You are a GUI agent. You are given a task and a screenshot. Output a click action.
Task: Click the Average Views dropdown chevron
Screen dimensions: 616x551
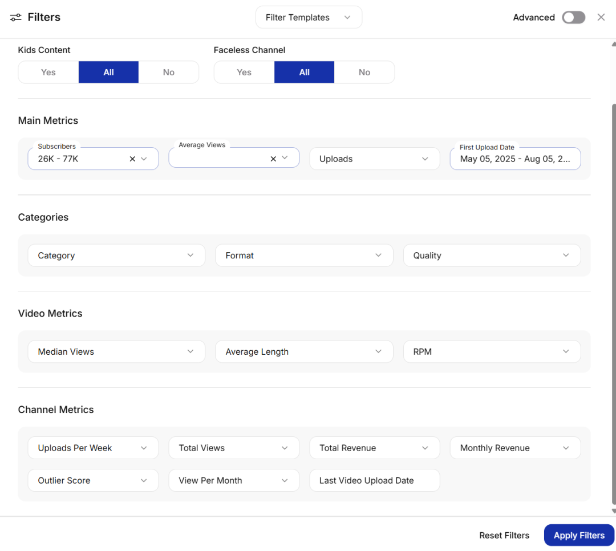tap(285, 159)
